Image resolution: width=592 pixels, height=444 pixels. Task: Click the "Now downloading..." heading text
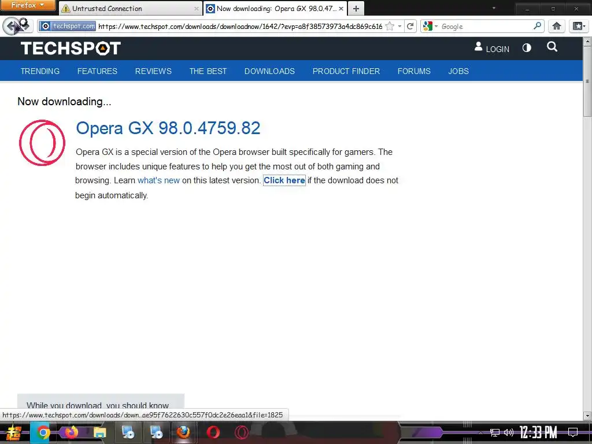64,102
